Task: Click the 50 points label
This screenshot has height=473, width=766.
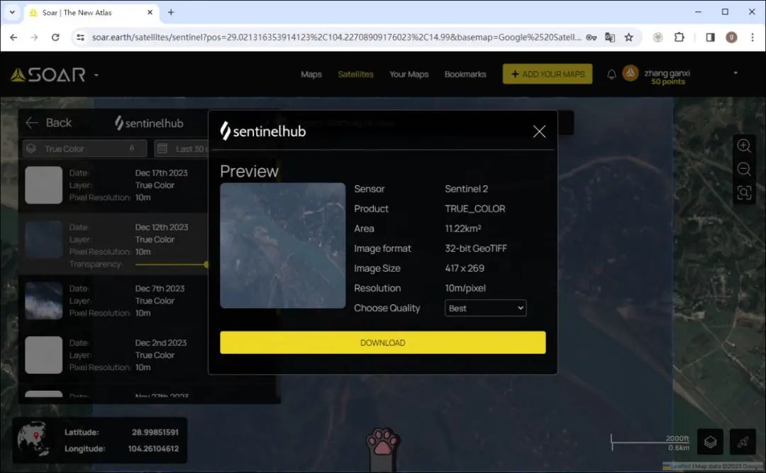Action: [668, 82]
